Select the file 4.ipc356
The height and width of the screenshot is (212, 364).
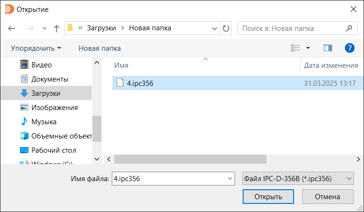(238, 83)
